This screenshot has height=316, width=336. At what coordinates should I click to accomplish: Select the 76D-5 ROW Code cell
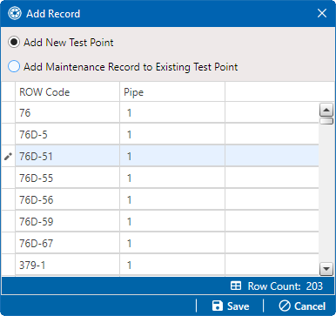point(67,134)
